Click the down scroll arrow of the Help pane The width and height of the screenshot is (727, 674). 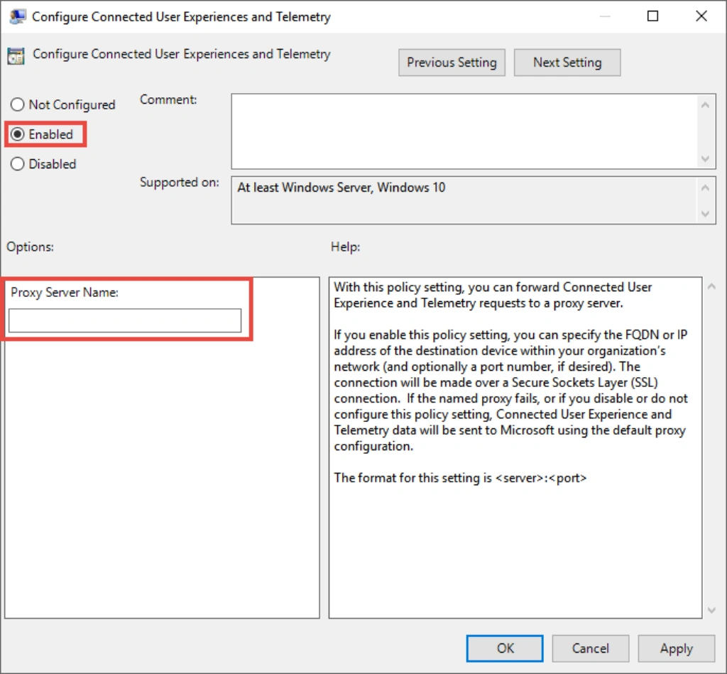[x=711, y=609]
